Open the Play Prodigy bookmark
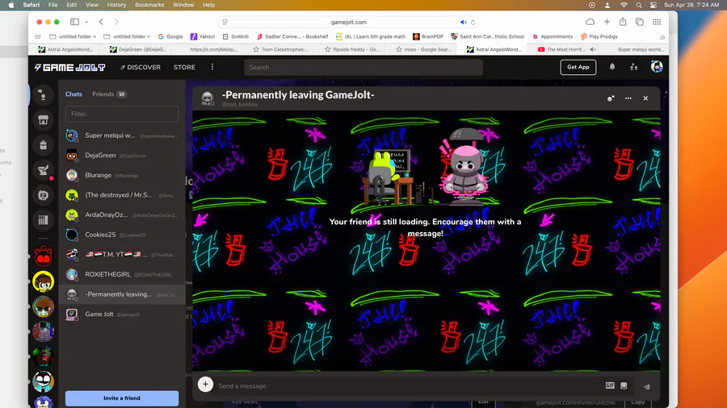The image size is (727, 408). [599, 36]
